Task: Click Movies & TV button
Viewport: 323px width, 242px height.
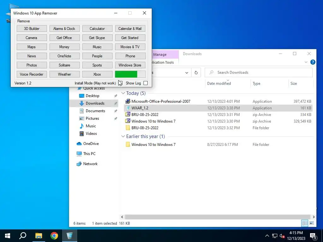Action: click(130, 47)
